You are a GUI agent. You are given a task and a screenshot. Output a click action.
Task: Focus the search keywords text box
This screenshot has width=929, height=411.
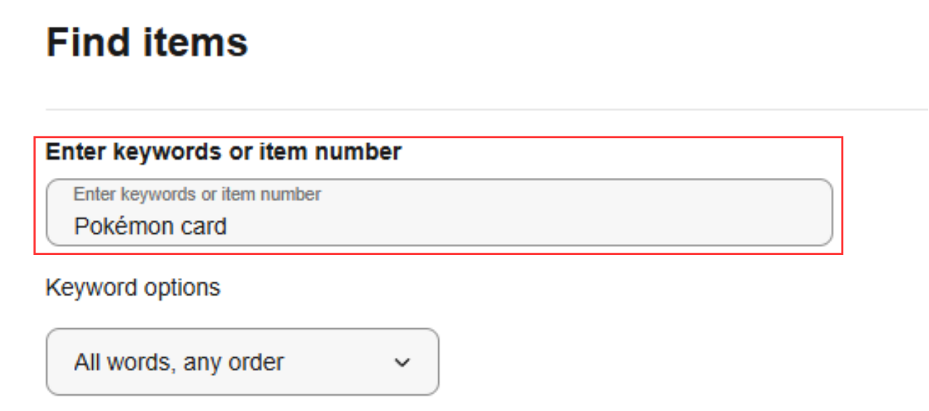(438, 213)
